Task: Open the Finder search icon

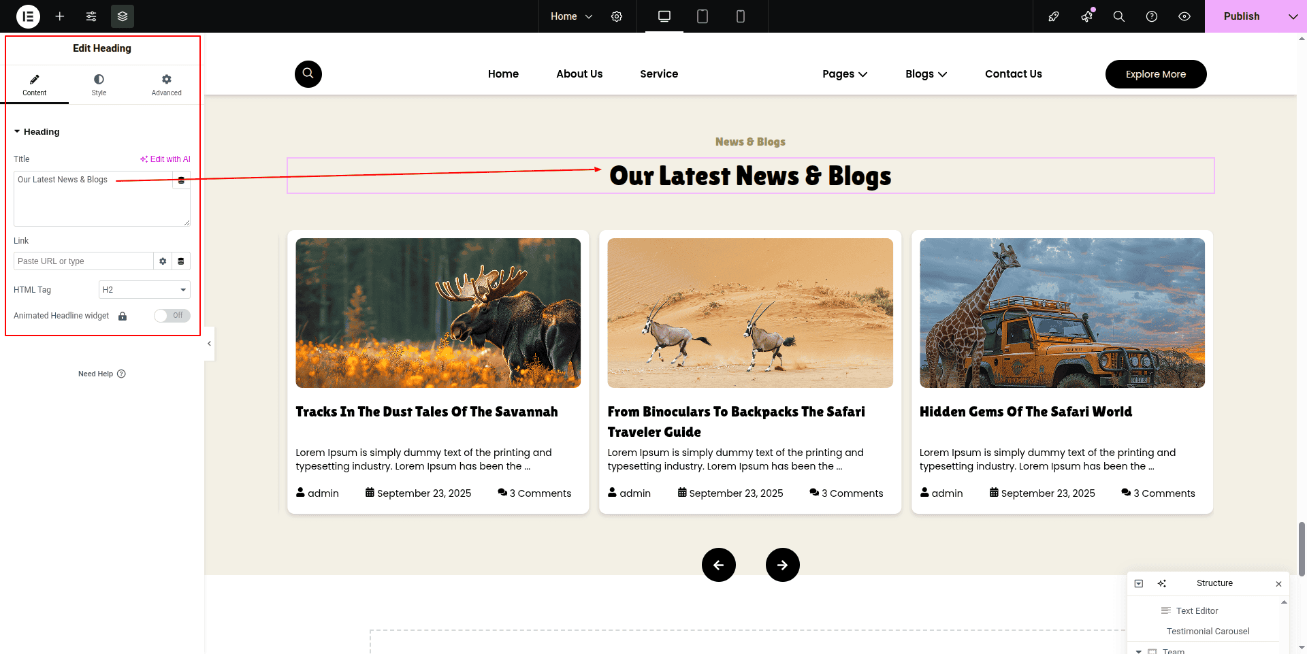Action: (x=1118, y=16)
